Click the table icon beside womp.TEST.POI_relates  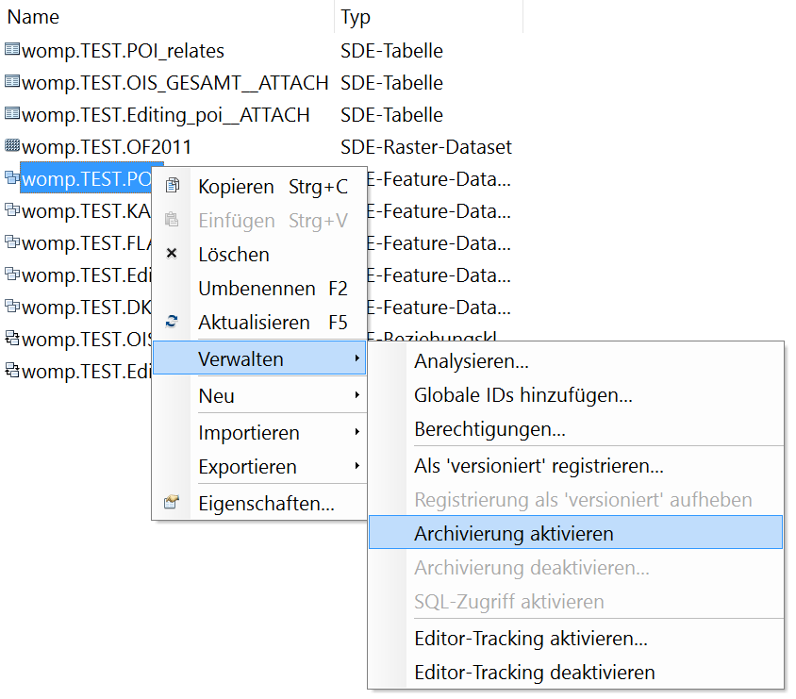coord(9,50)
